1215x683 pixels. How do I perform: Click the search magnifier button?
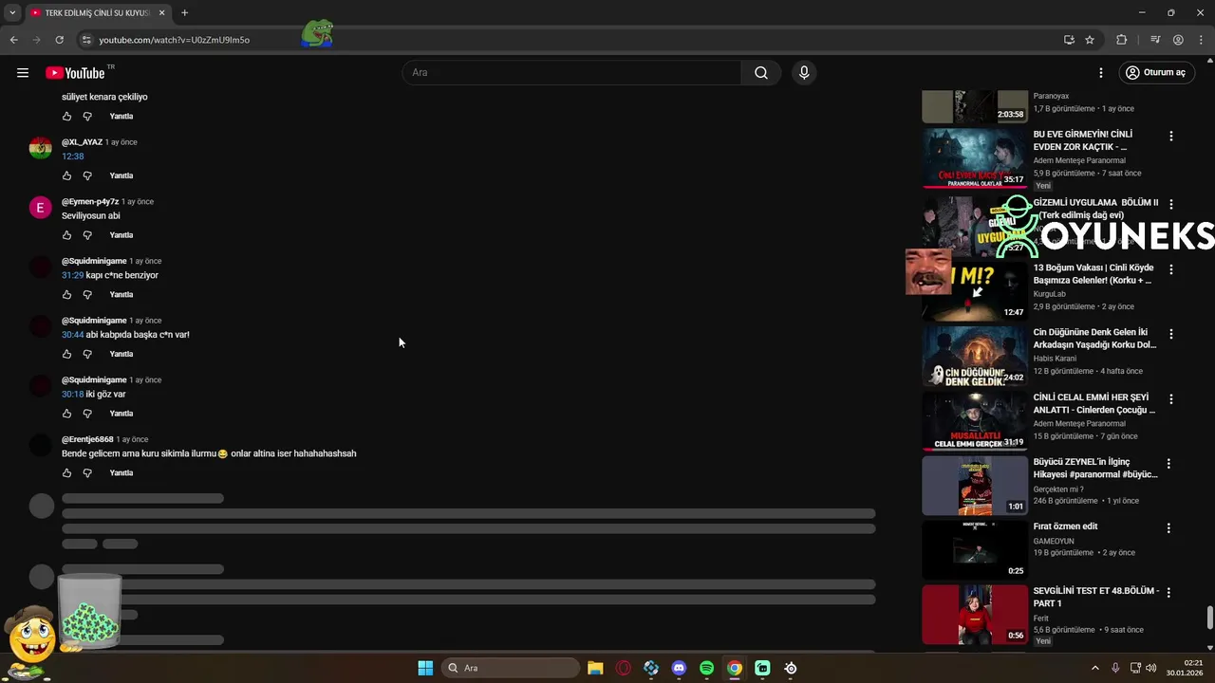[761, 73]
